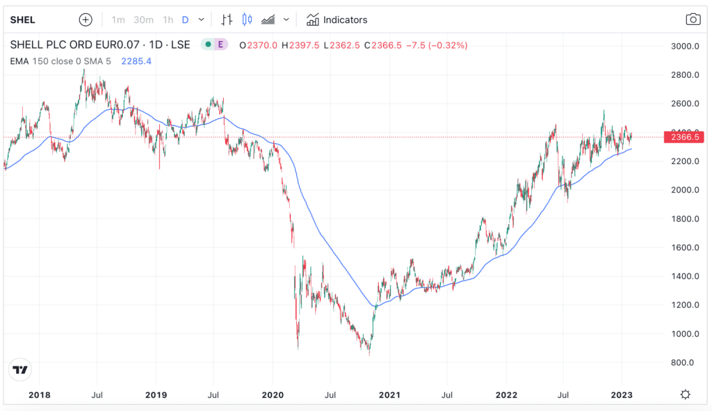Click the EMA 150 indicator legend
The height and width of the screenshot is (411, 712).
[x=60, y=61]
